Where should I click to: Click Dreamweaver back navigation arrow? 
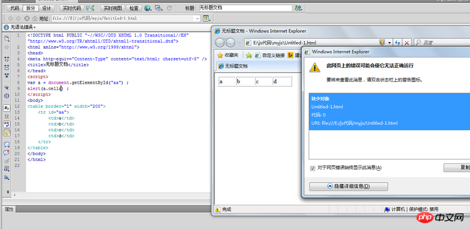click(11, 18)
